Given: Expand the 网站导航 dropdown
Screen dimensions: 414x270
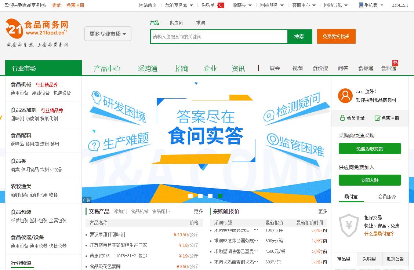Looking at the screenshot, I should tap(335, 5).
